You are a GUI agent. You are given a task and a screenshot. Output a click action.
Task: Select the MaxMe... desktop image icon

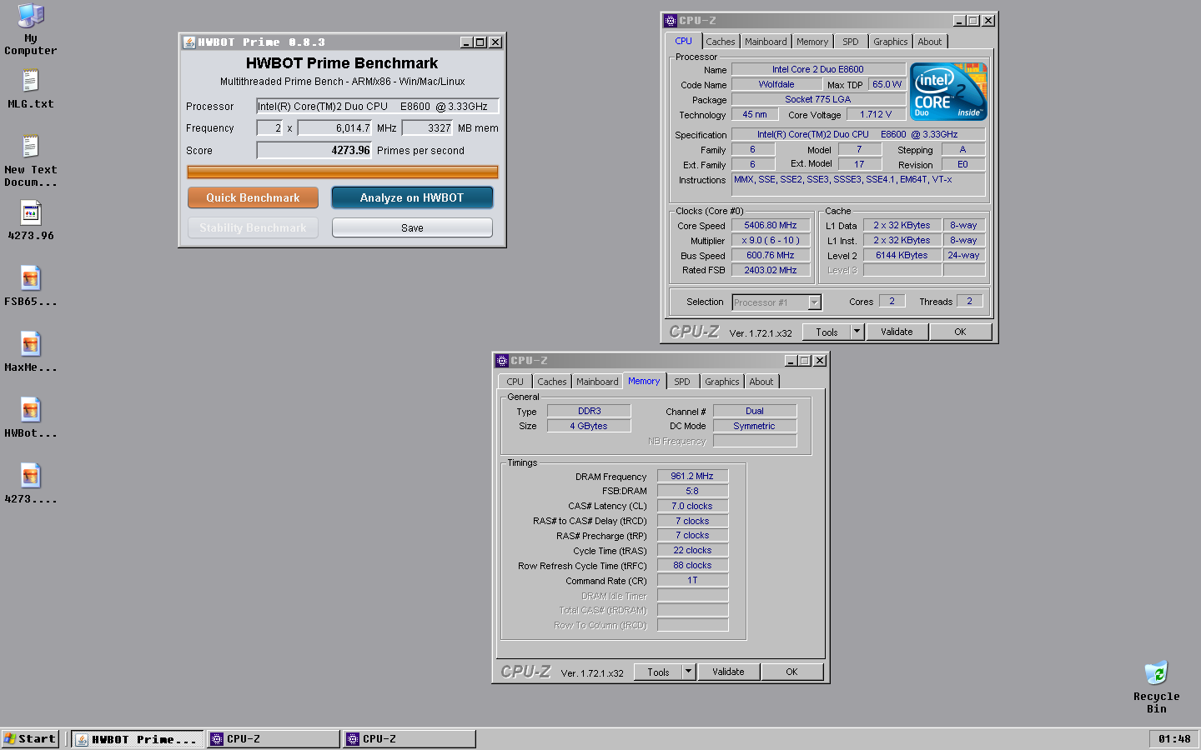31,352
